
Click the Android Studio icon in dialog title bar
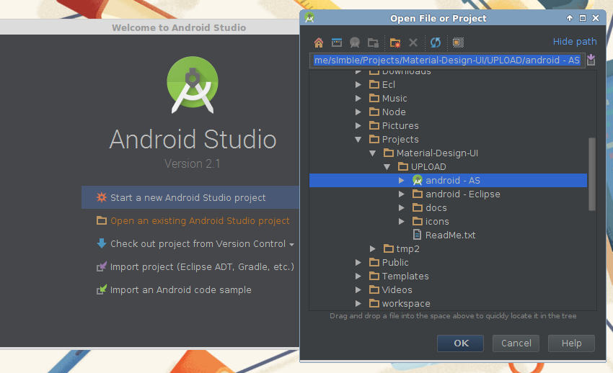[309, 18]
